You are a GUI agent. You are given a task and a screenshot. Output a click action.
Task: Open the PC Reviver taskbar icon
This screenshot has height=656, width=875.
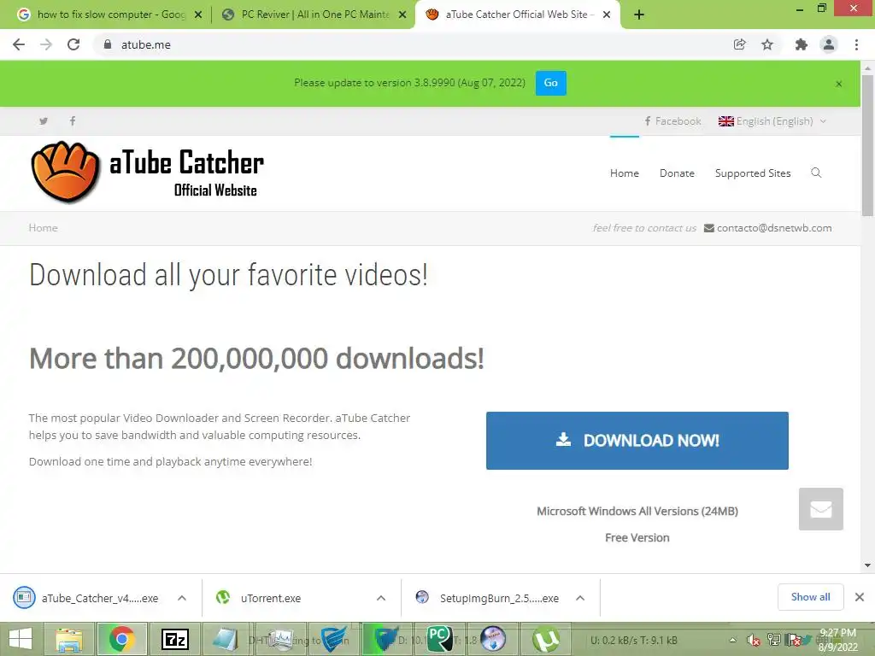click(x=440, y=639)
